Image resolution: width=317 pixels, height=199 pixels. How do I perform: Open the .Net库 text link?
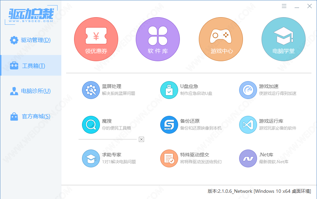266,155
